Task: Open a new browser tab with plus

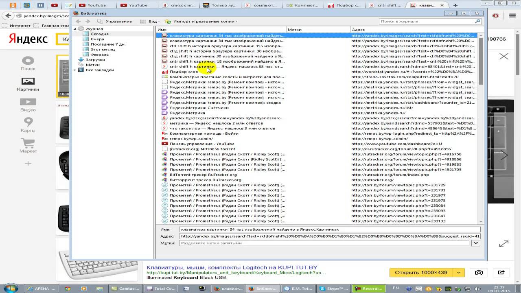Action: tap(456, 5)
